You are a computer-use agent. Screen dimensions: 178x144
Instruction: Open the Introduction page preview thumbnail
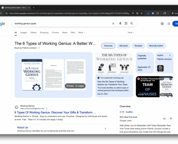coord(54,75)
